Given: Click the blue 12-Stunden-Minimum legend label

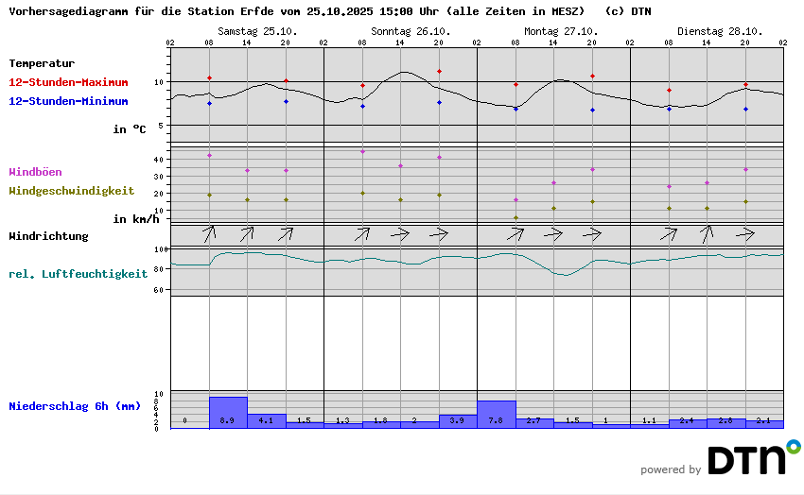Looking at the screenshot, I should coord(68,101).
